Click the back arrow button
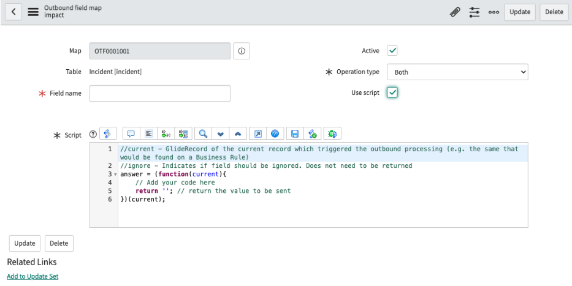The height and width of the screenshot is (286, 572). [x=13, y=12]
